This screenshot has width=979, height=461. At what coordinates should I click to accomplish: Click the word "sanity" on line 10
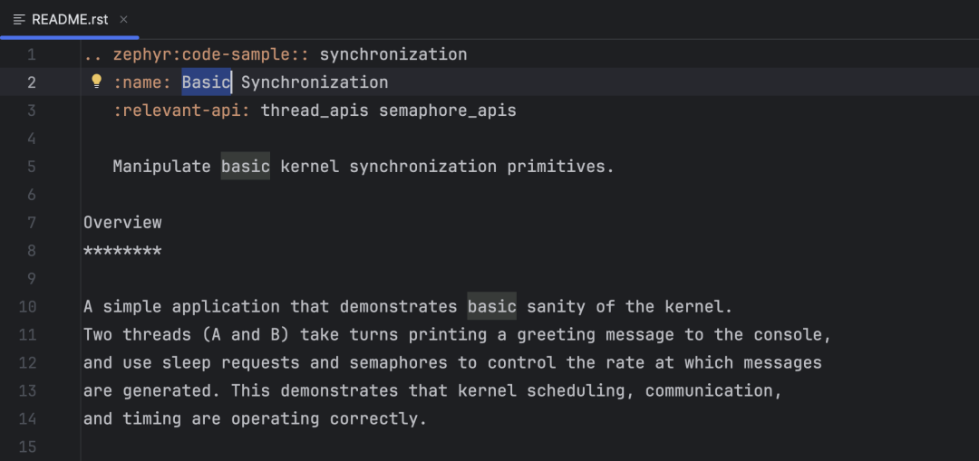click(556, 307)
